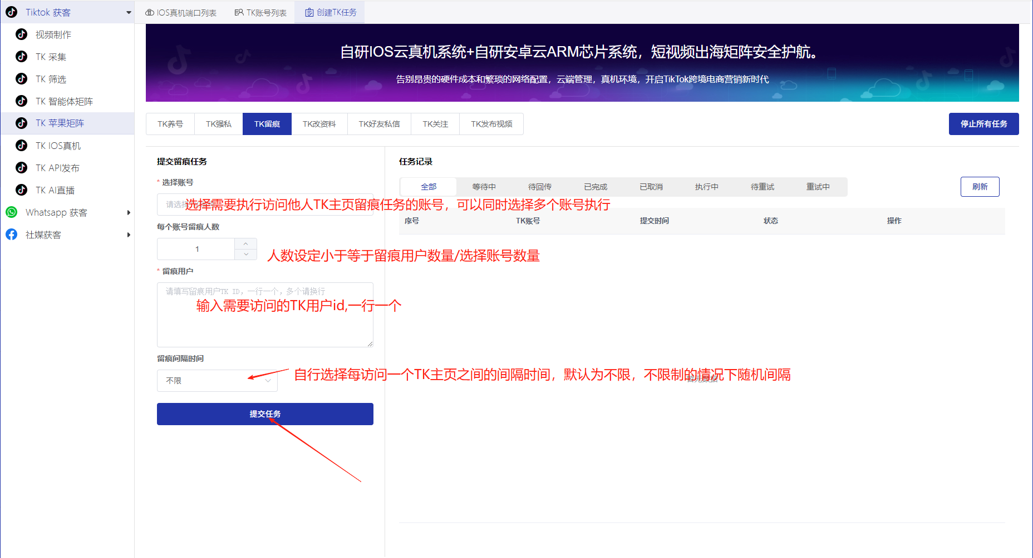Filter tasks by 已完成 status

point(595,187)
